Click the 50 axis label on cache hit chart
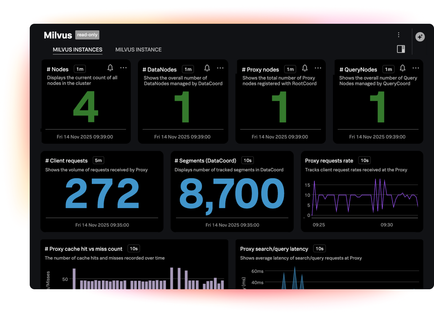Image resolution: width=434 pixels, height=313 pixels. [x=65, y=279]
